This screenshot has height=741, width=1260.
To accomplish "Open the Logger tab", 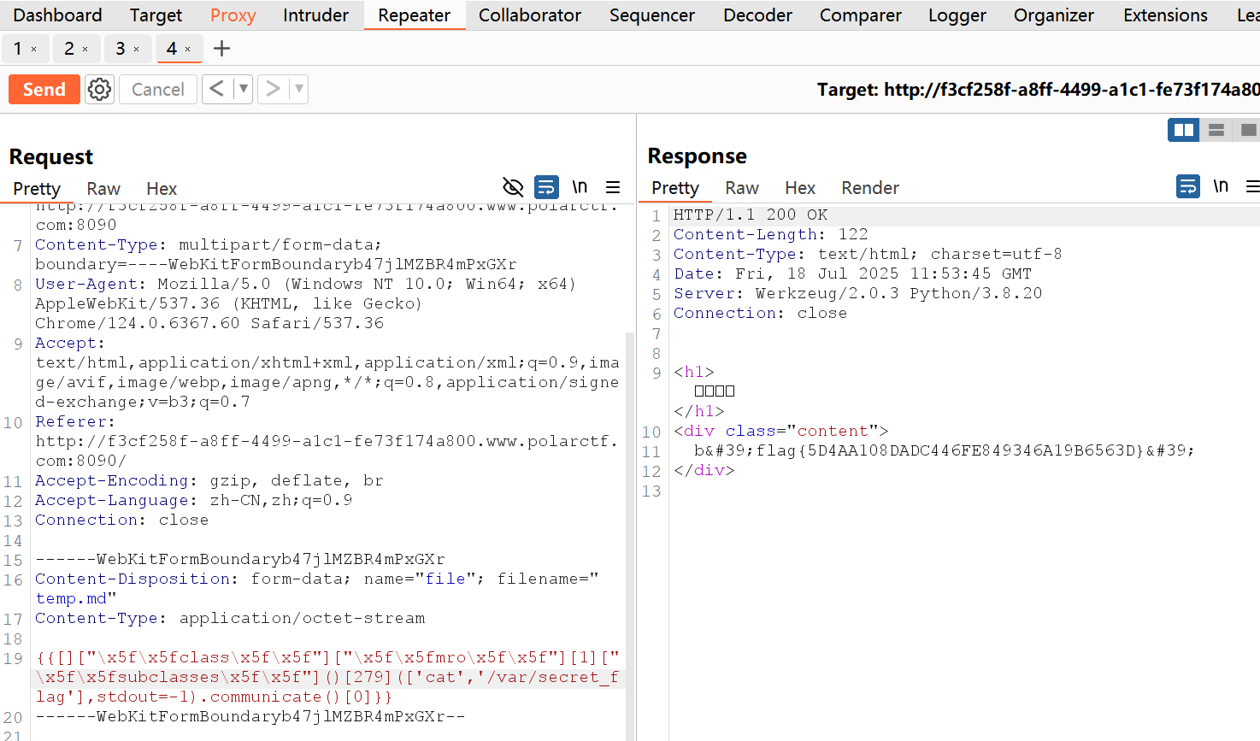I will (957, 15).
